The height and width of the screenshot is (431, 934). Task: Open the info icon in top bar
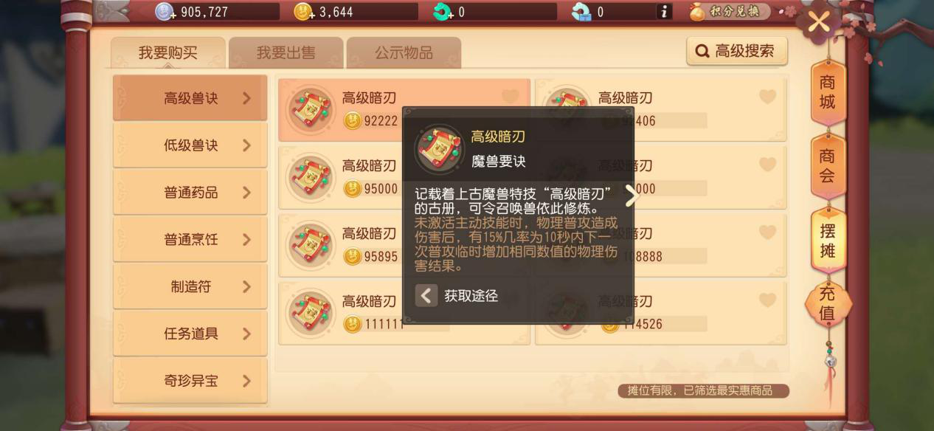[664, 11]
